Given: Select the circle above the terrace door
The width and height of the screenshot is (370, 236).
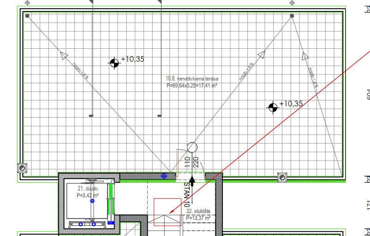Looking at the screenshot, I should click(x=192, y=147).
